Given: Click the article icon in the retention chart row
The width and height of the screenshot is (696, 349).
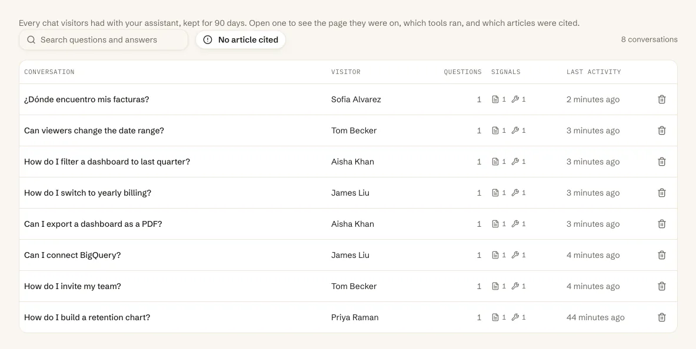Looking at the screenshot, I should pos(495,317).
